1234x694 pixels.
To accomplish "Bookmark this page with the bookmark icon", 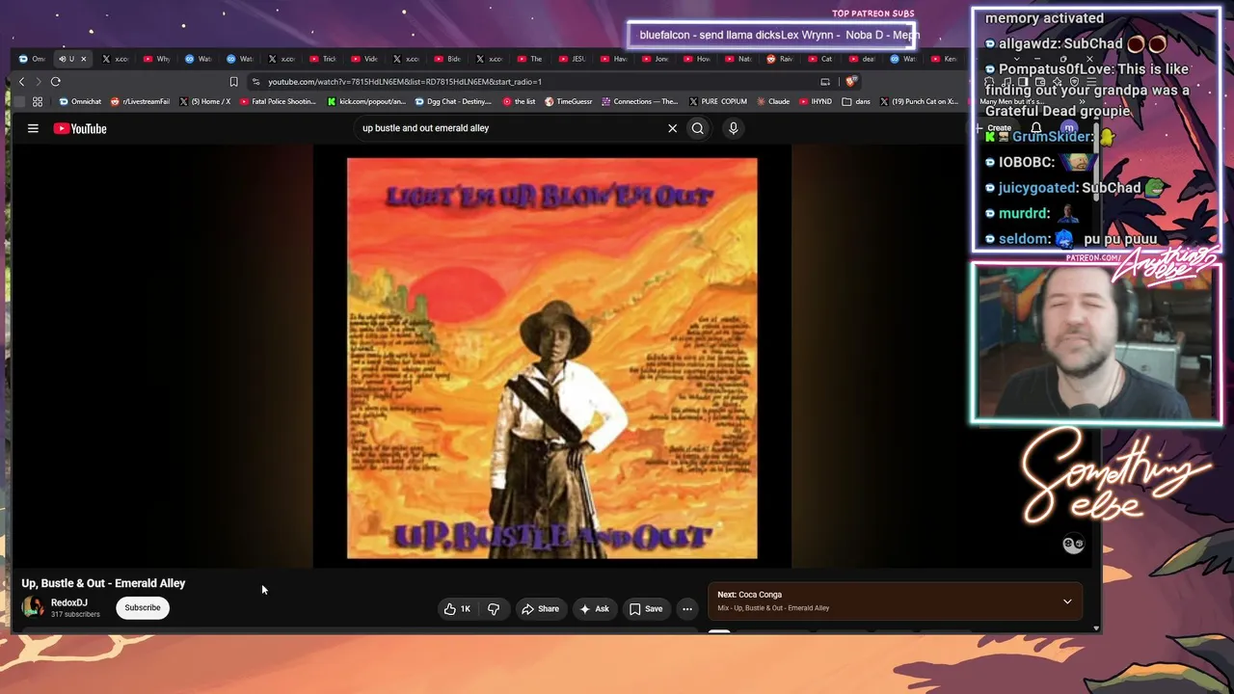I will pyautogui.click(x=233, y=82).
